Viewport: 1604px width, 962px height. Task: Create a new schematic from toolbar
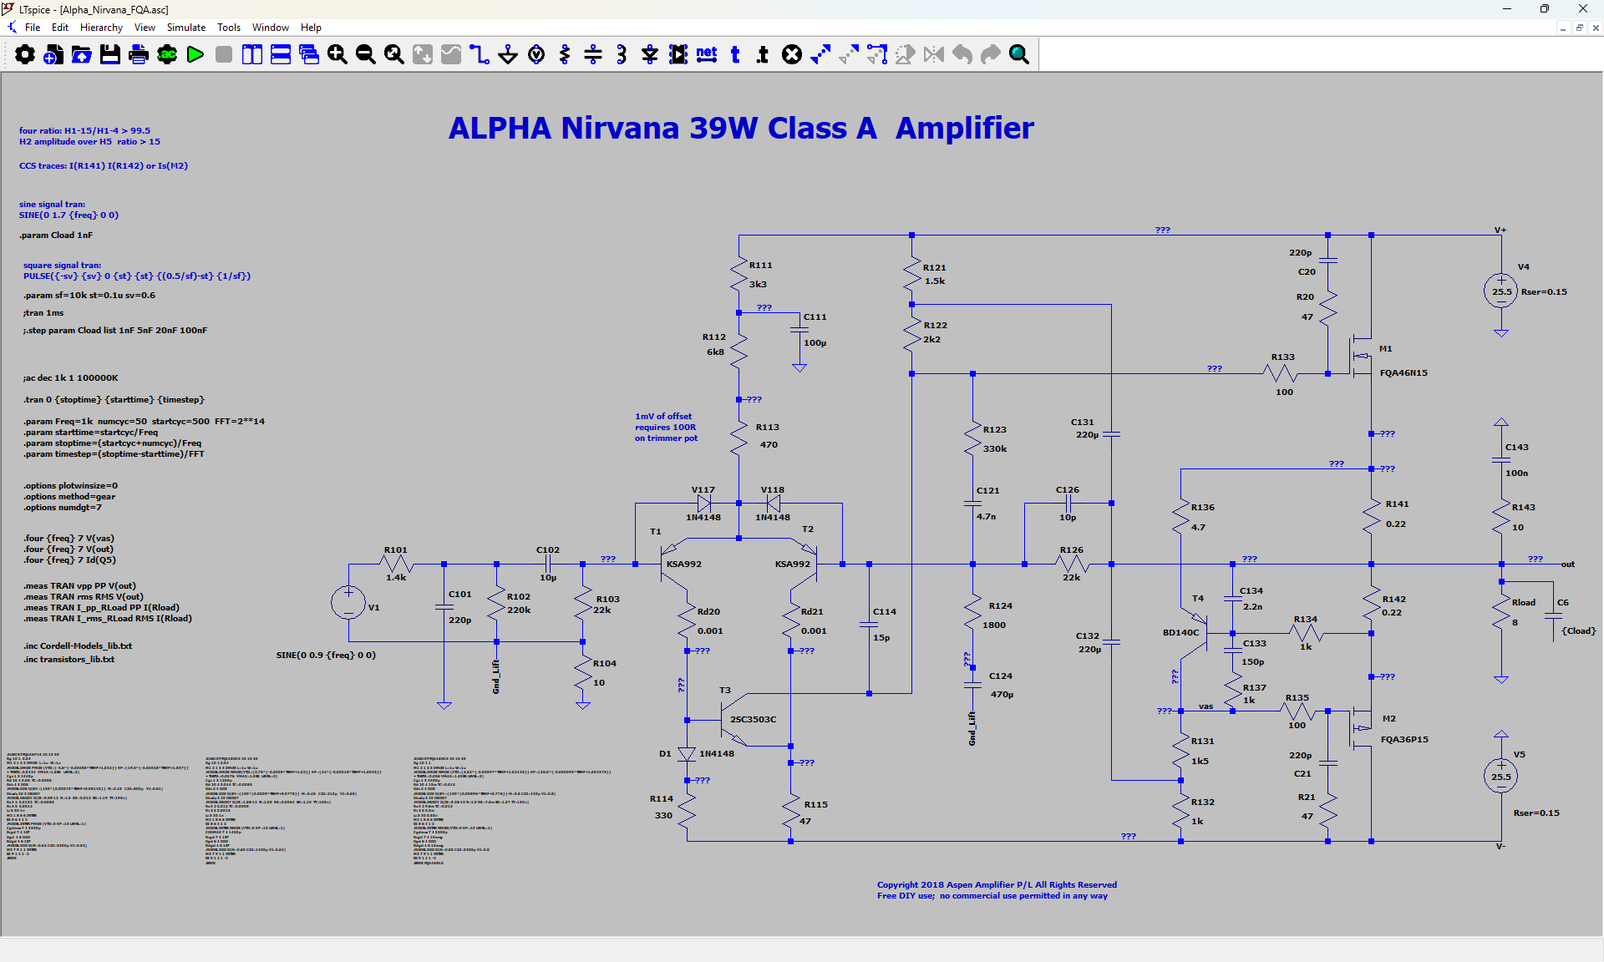53,55
